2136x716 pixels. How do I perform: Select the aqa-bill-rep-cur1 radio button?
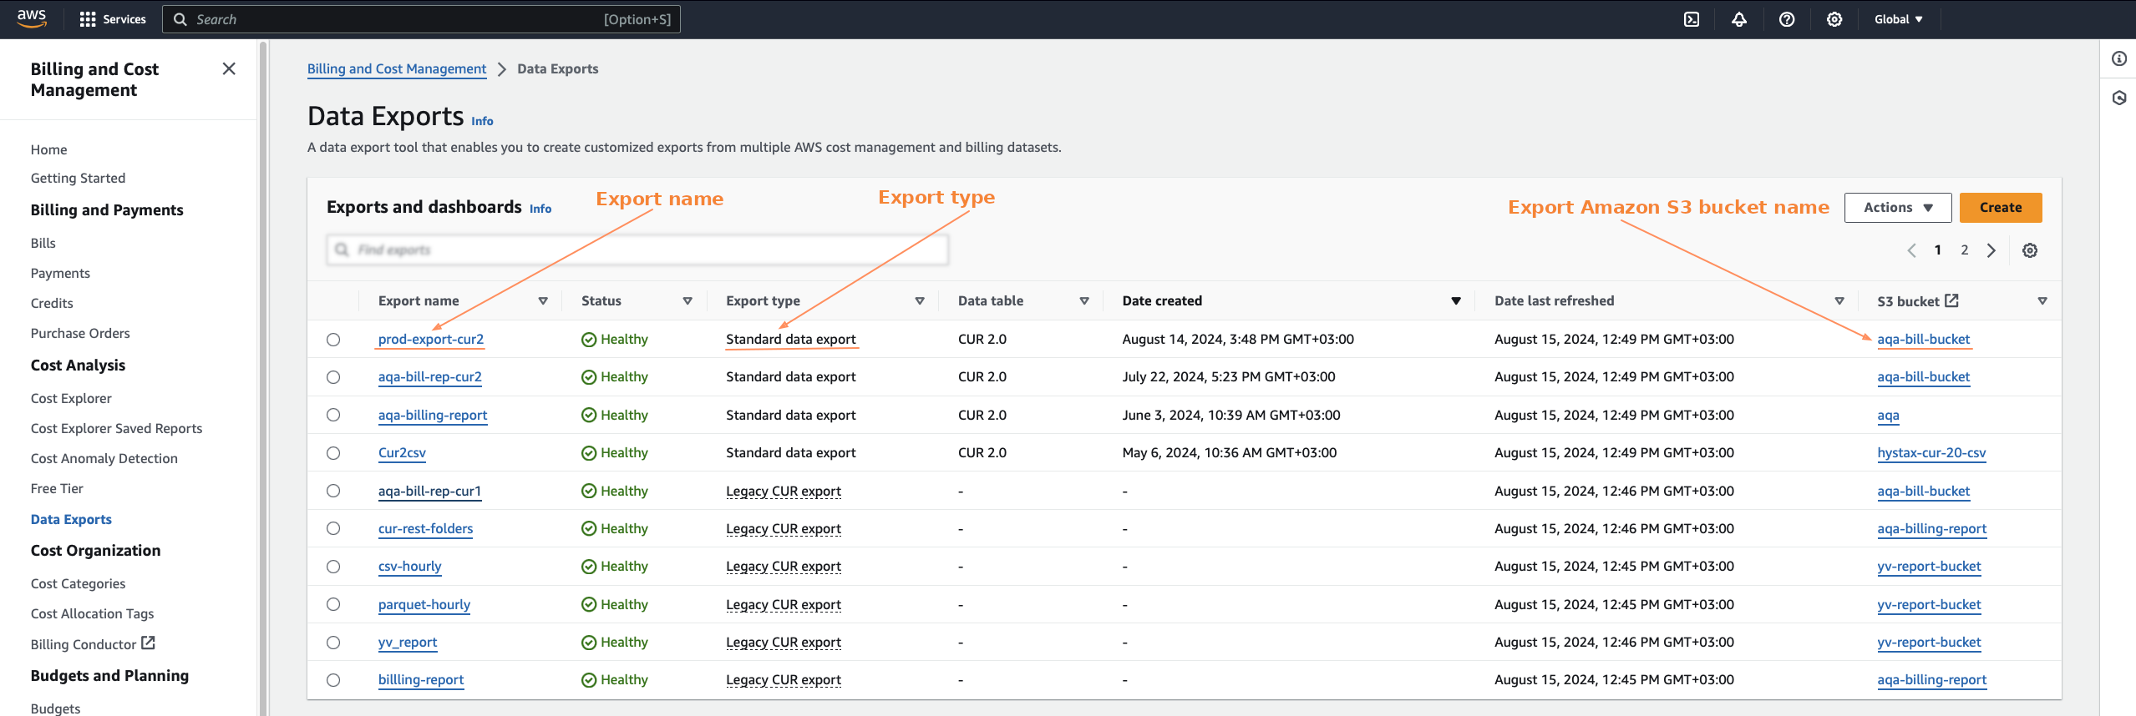coord(333,491)
